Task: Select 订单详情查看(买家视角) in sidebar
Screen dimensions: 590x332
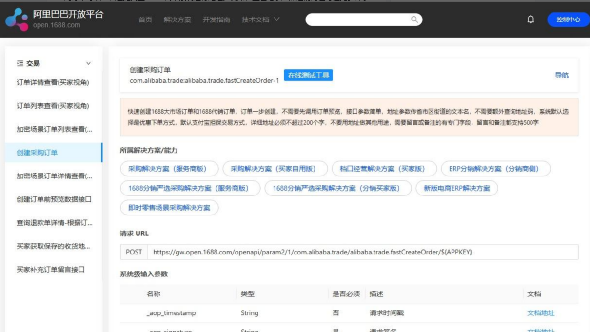Action: click(53, 82)
